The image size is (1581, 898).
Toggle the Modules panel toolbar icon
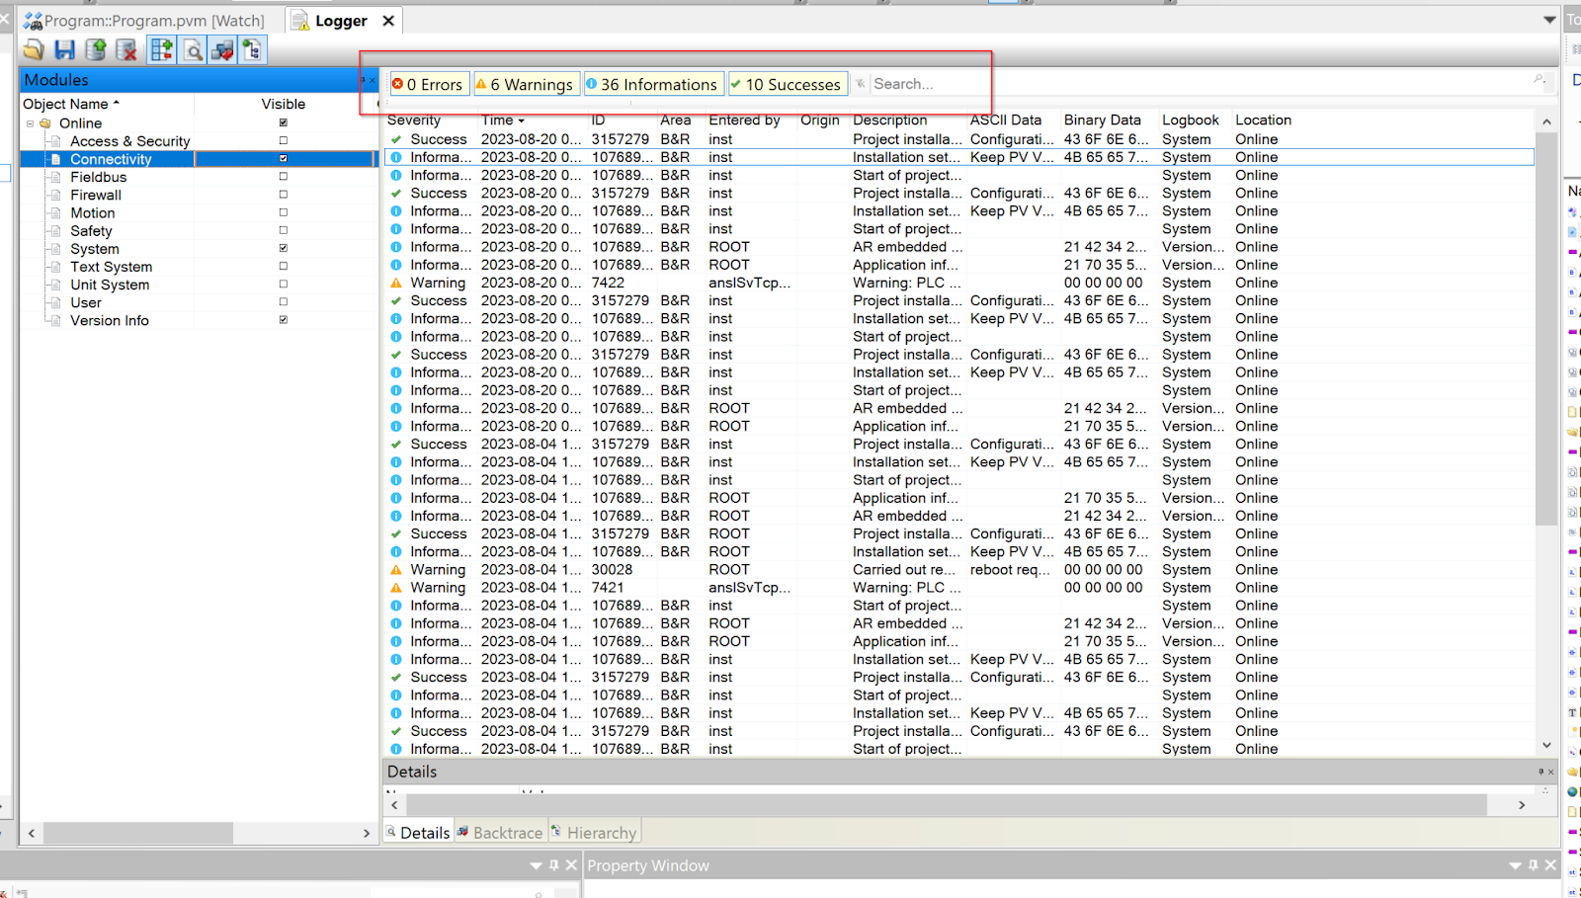pyautogui.click(x=161, y=50)
